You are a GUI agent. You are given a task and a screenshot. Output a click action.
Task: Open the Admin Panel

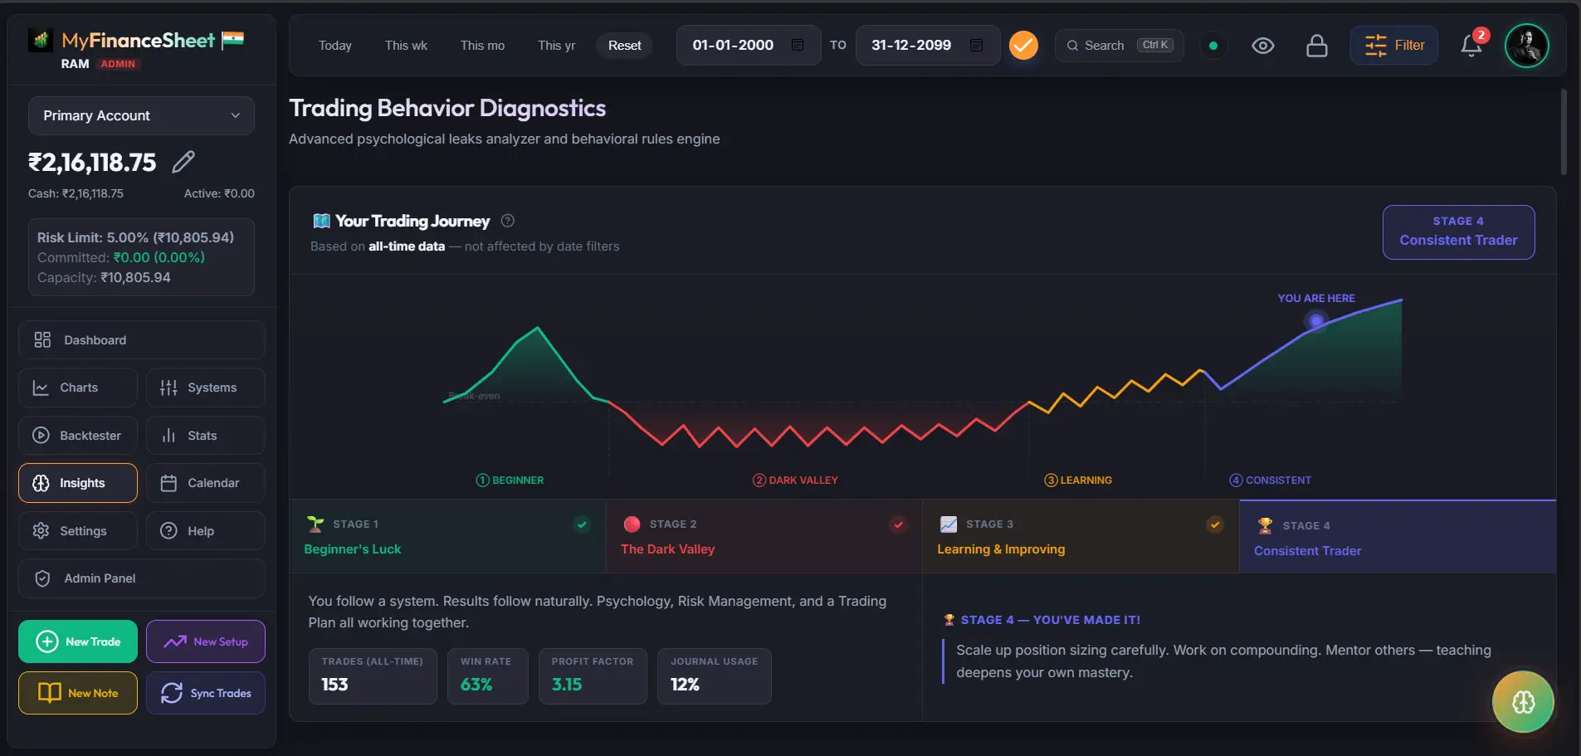click(x=141, y=578)
